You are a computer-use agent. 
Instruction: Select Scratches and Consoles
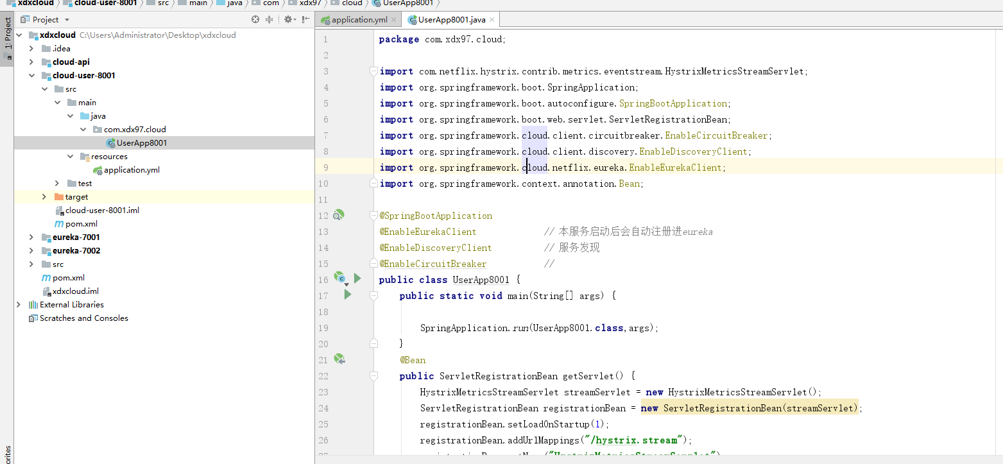(x=84, y=318)
